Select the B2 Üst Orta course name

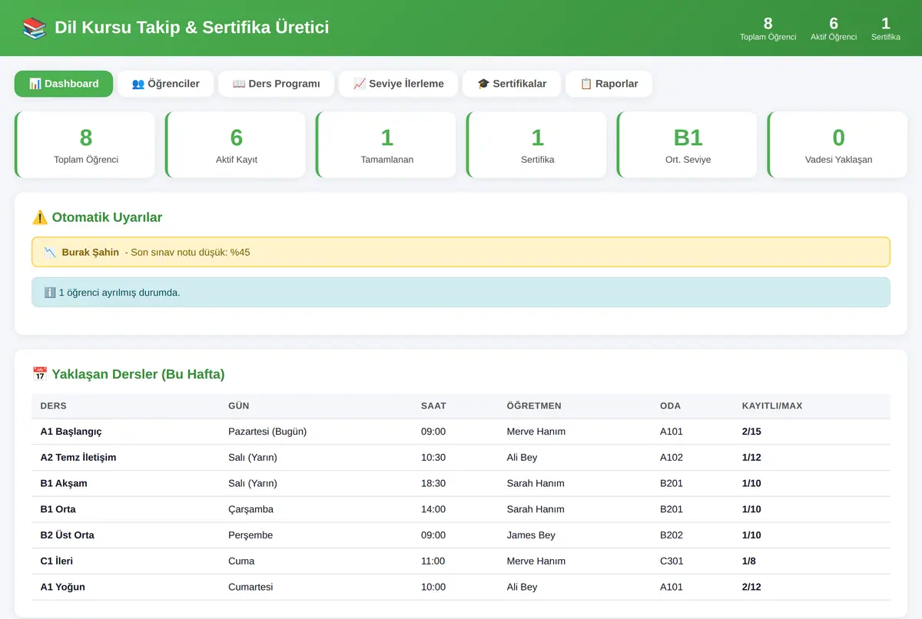[68, 535]
